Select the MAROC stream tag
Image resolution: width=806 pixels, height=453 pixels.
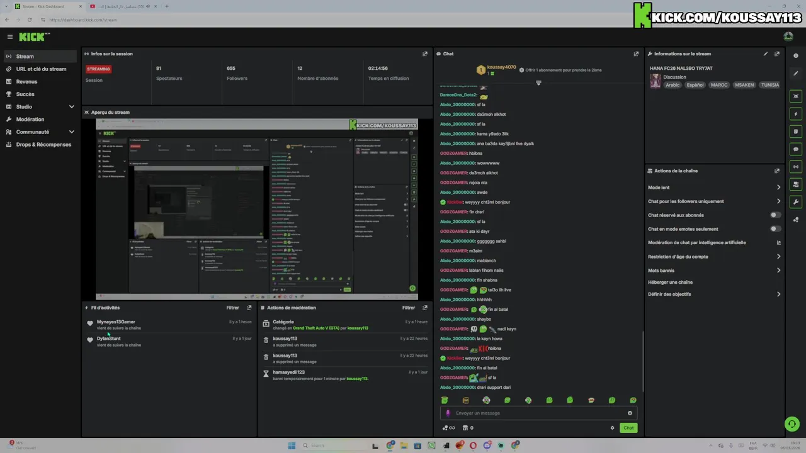click(x=718, y=85)
